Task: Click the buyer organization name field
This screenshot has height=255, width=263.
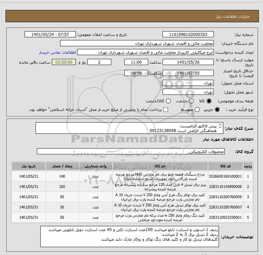Action: [x=137, y=43]
